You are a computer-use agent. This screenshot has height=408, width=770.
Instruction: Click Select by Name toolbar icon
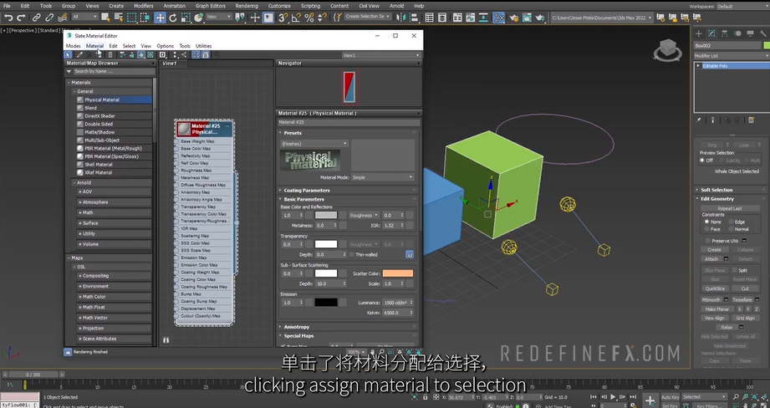pos(119,18)
